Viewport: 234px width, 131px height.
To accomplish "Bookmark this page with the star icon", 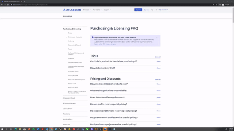I will [x=216, y=5].
